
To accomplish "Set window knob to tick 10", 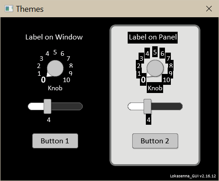I will tap(66, 80).
